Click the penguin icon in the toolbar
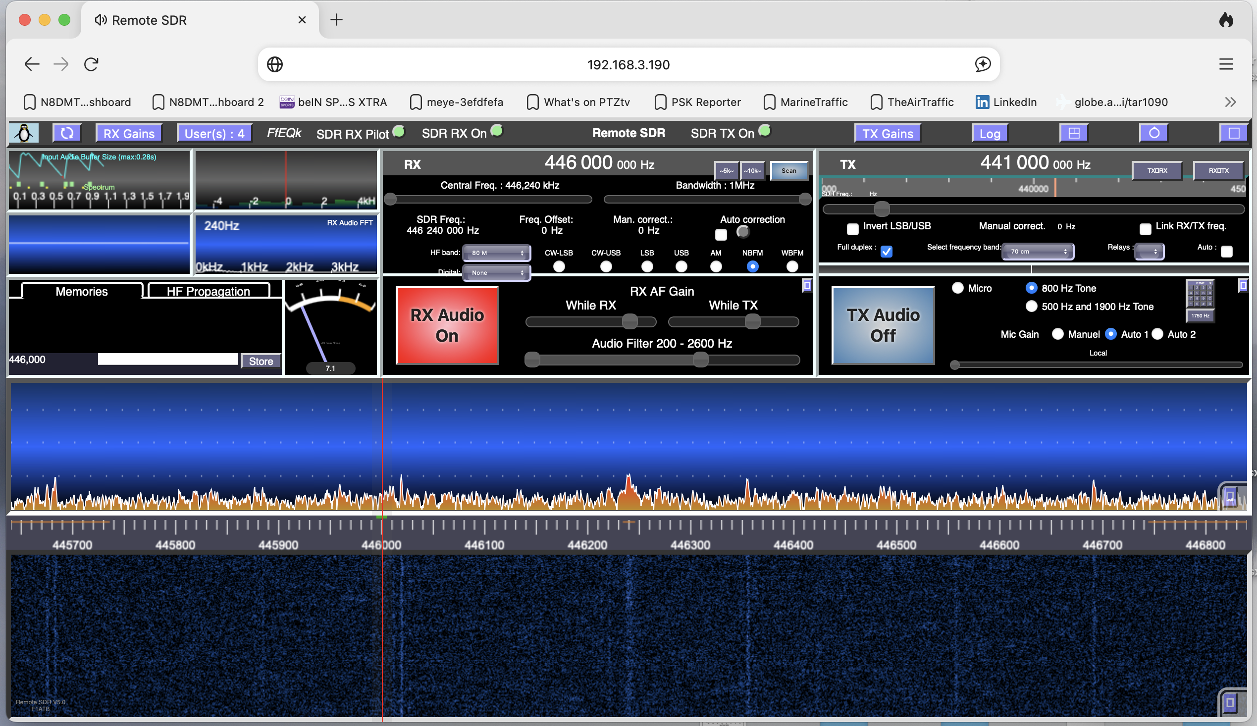Viewport: 1257px width, 726px height. tap(23, 133)
